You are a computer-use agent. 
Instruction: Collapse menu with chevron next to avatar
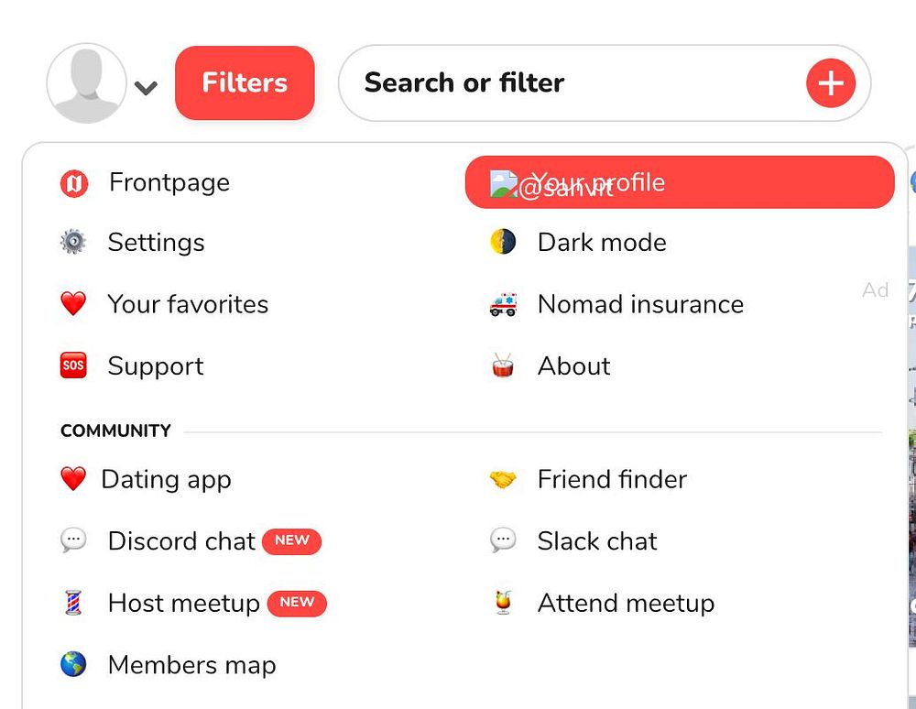click(146, 88)
